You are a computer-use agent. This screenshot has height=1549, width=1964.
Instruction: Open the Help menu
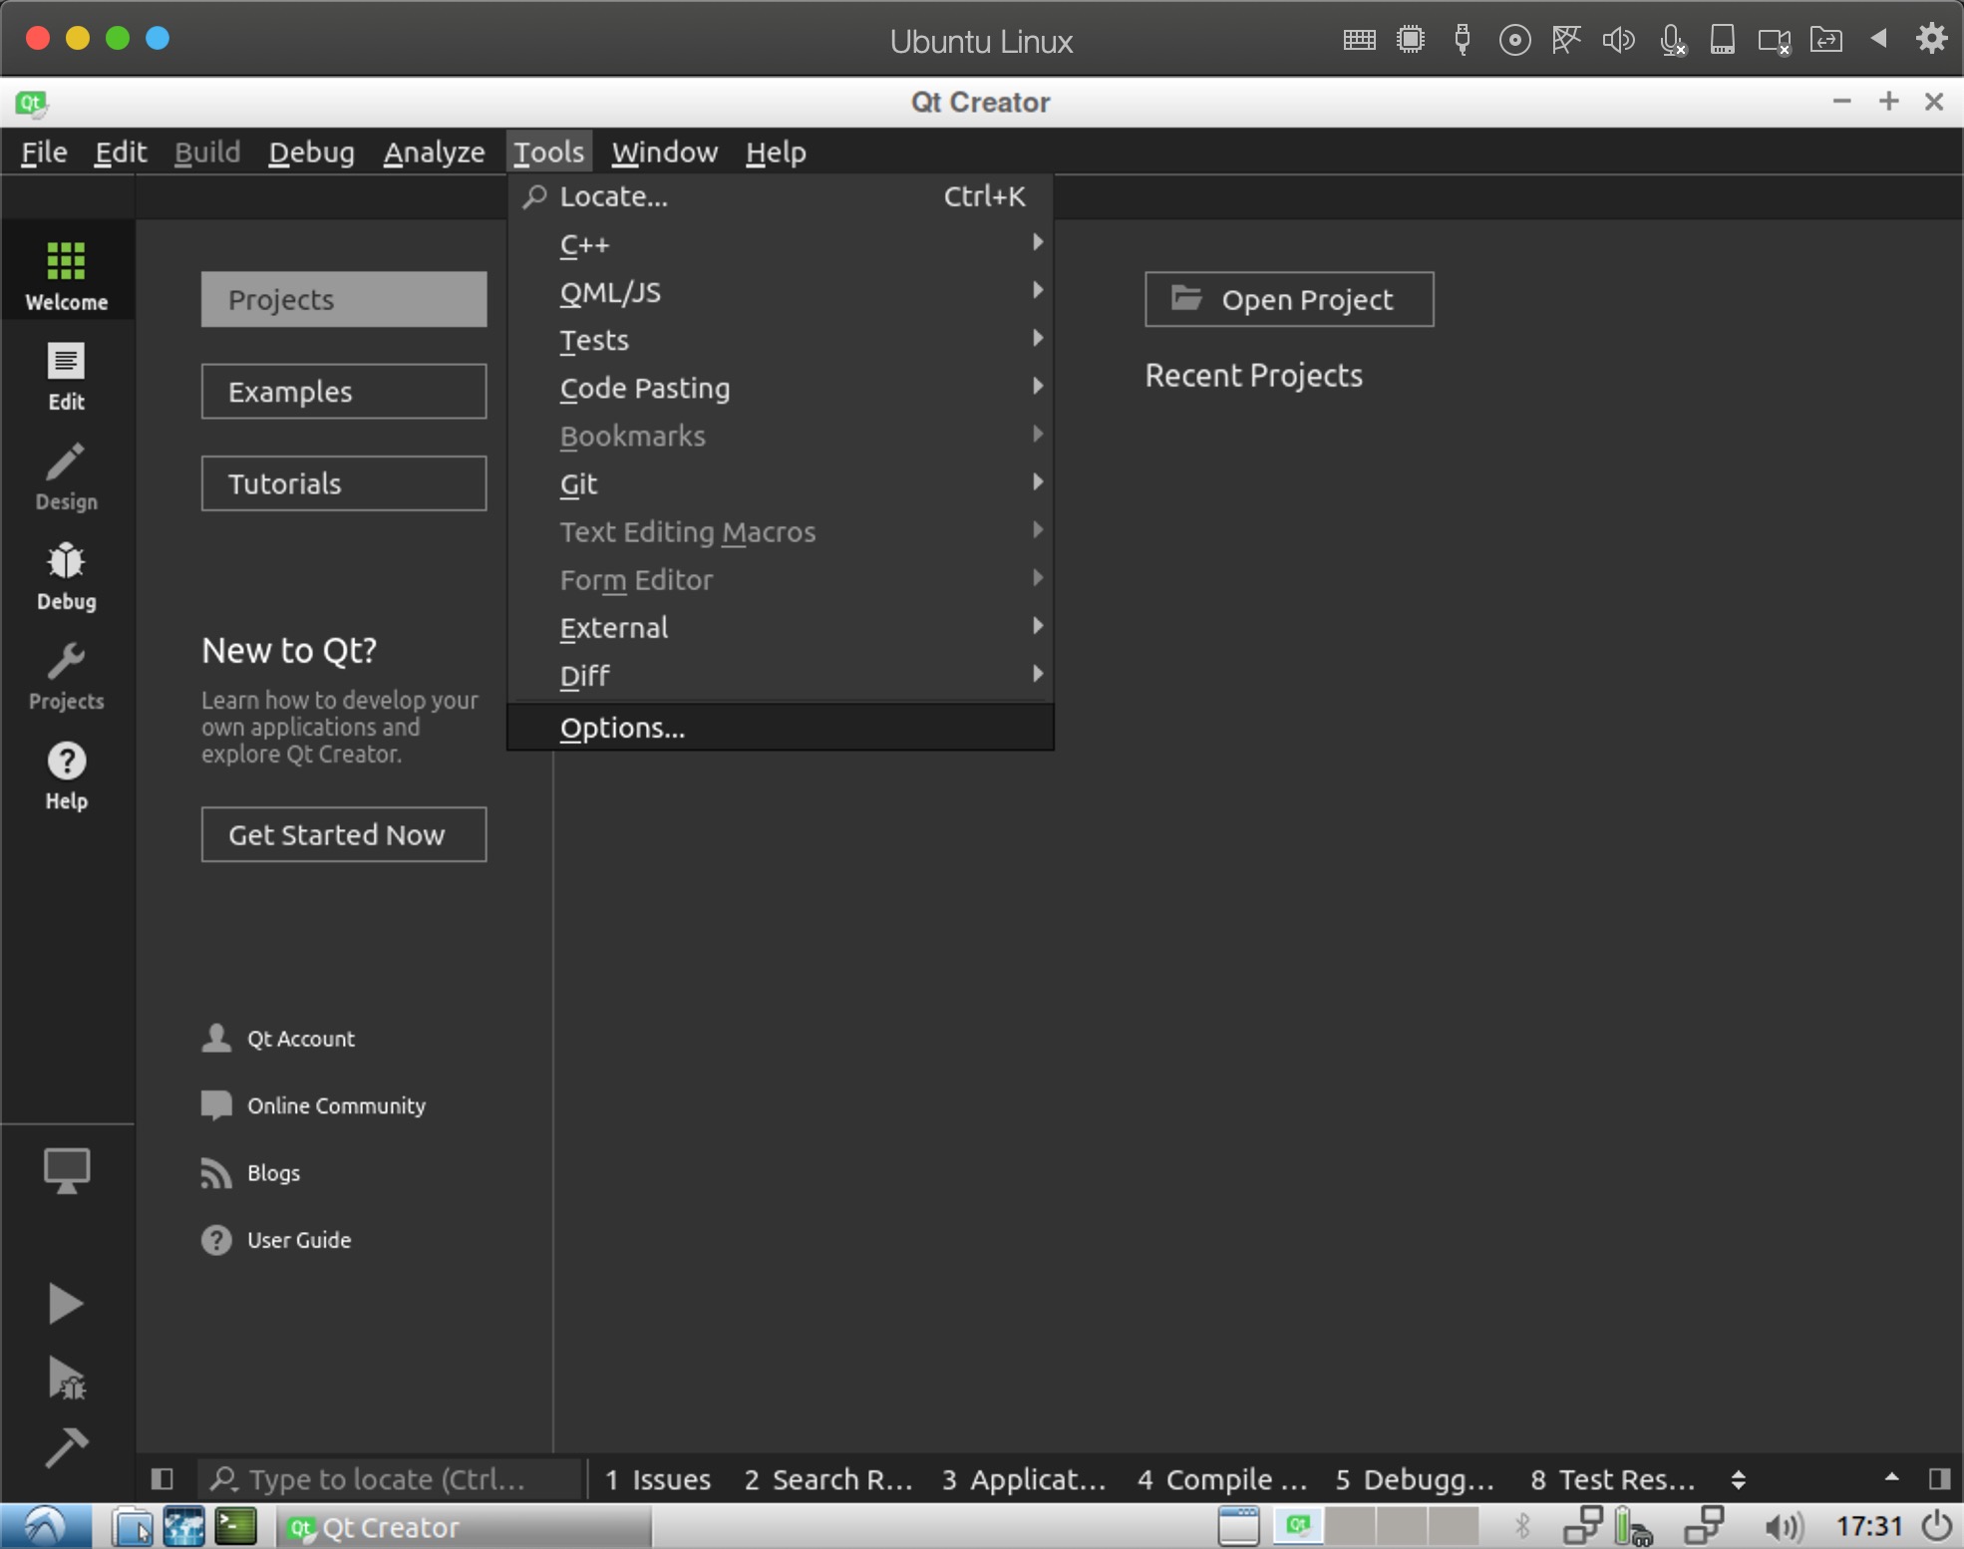[776, 152]
